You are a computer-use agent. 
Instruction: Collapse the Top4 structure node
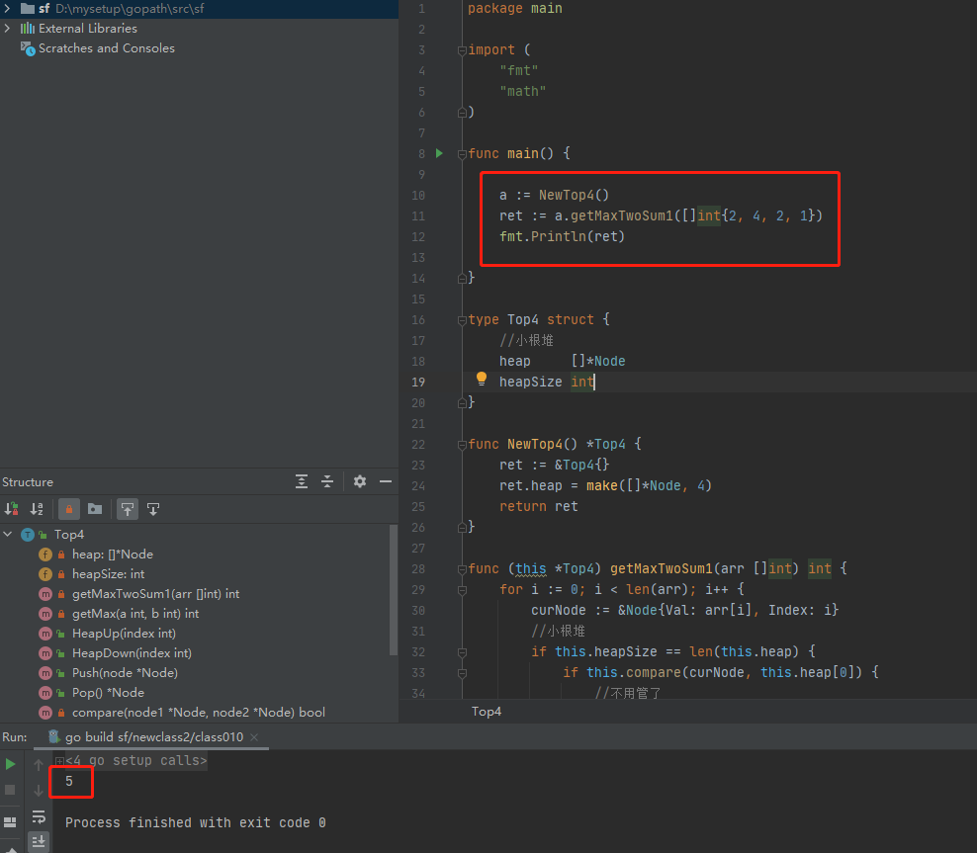coord(8,534)
